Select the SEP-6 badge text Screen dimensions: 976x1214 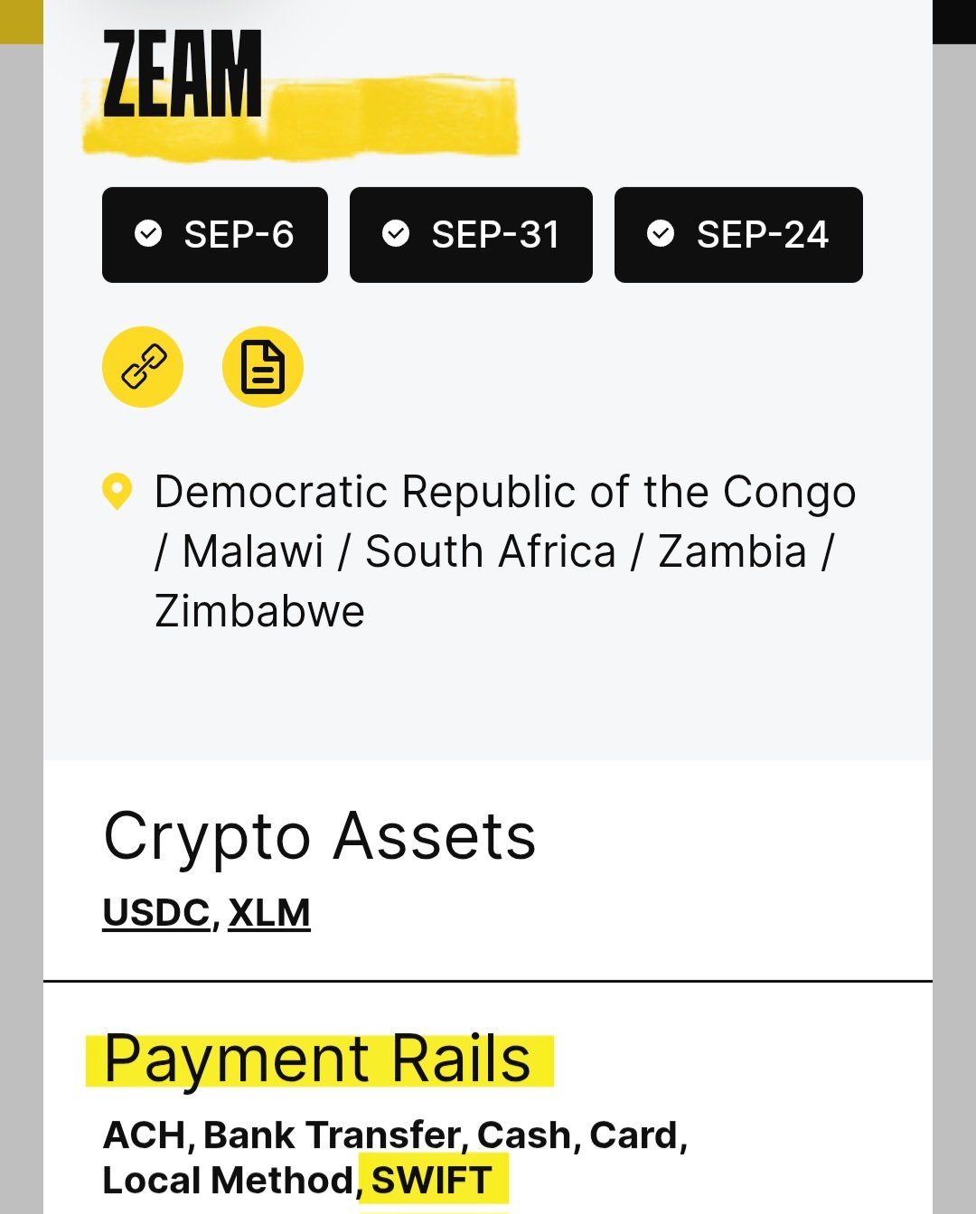(x=239, y=235)
